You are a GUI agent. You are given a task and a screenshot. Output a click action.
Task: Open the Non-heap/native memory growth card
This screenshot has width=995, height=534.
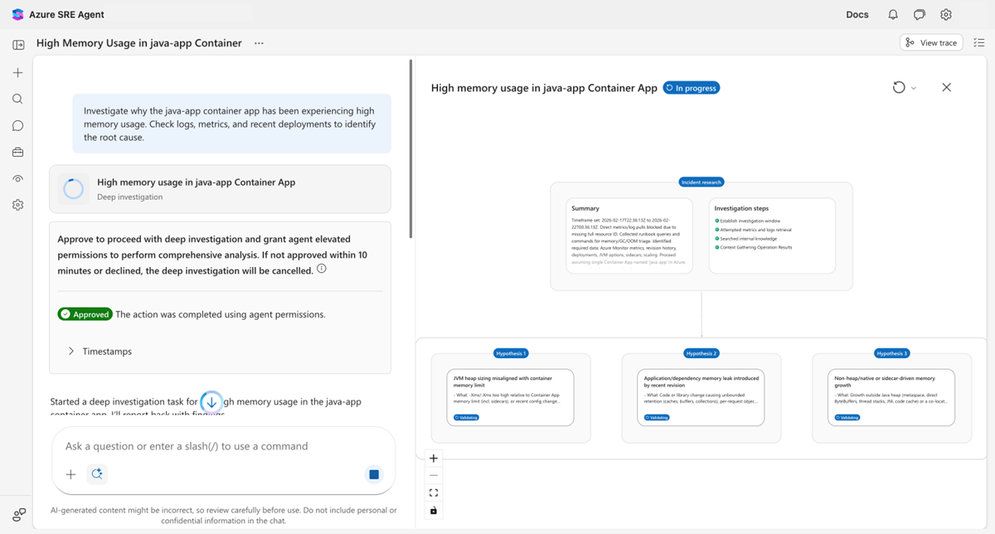(891, 398)
